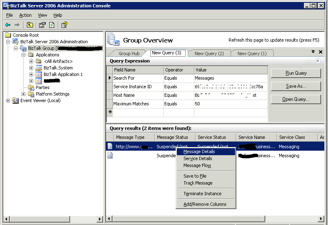
Task: Open the View menu
Action: tap(42, 15)
